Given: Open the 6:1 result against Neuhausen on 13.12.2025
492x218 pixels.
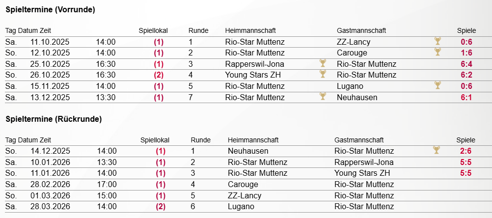Looking at the screenshot, I should pyautogui.click(x=465, y=97).
